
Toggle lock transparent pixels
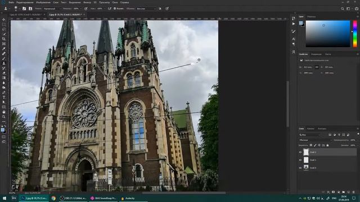pyautogui.click(x=311, y=145)
